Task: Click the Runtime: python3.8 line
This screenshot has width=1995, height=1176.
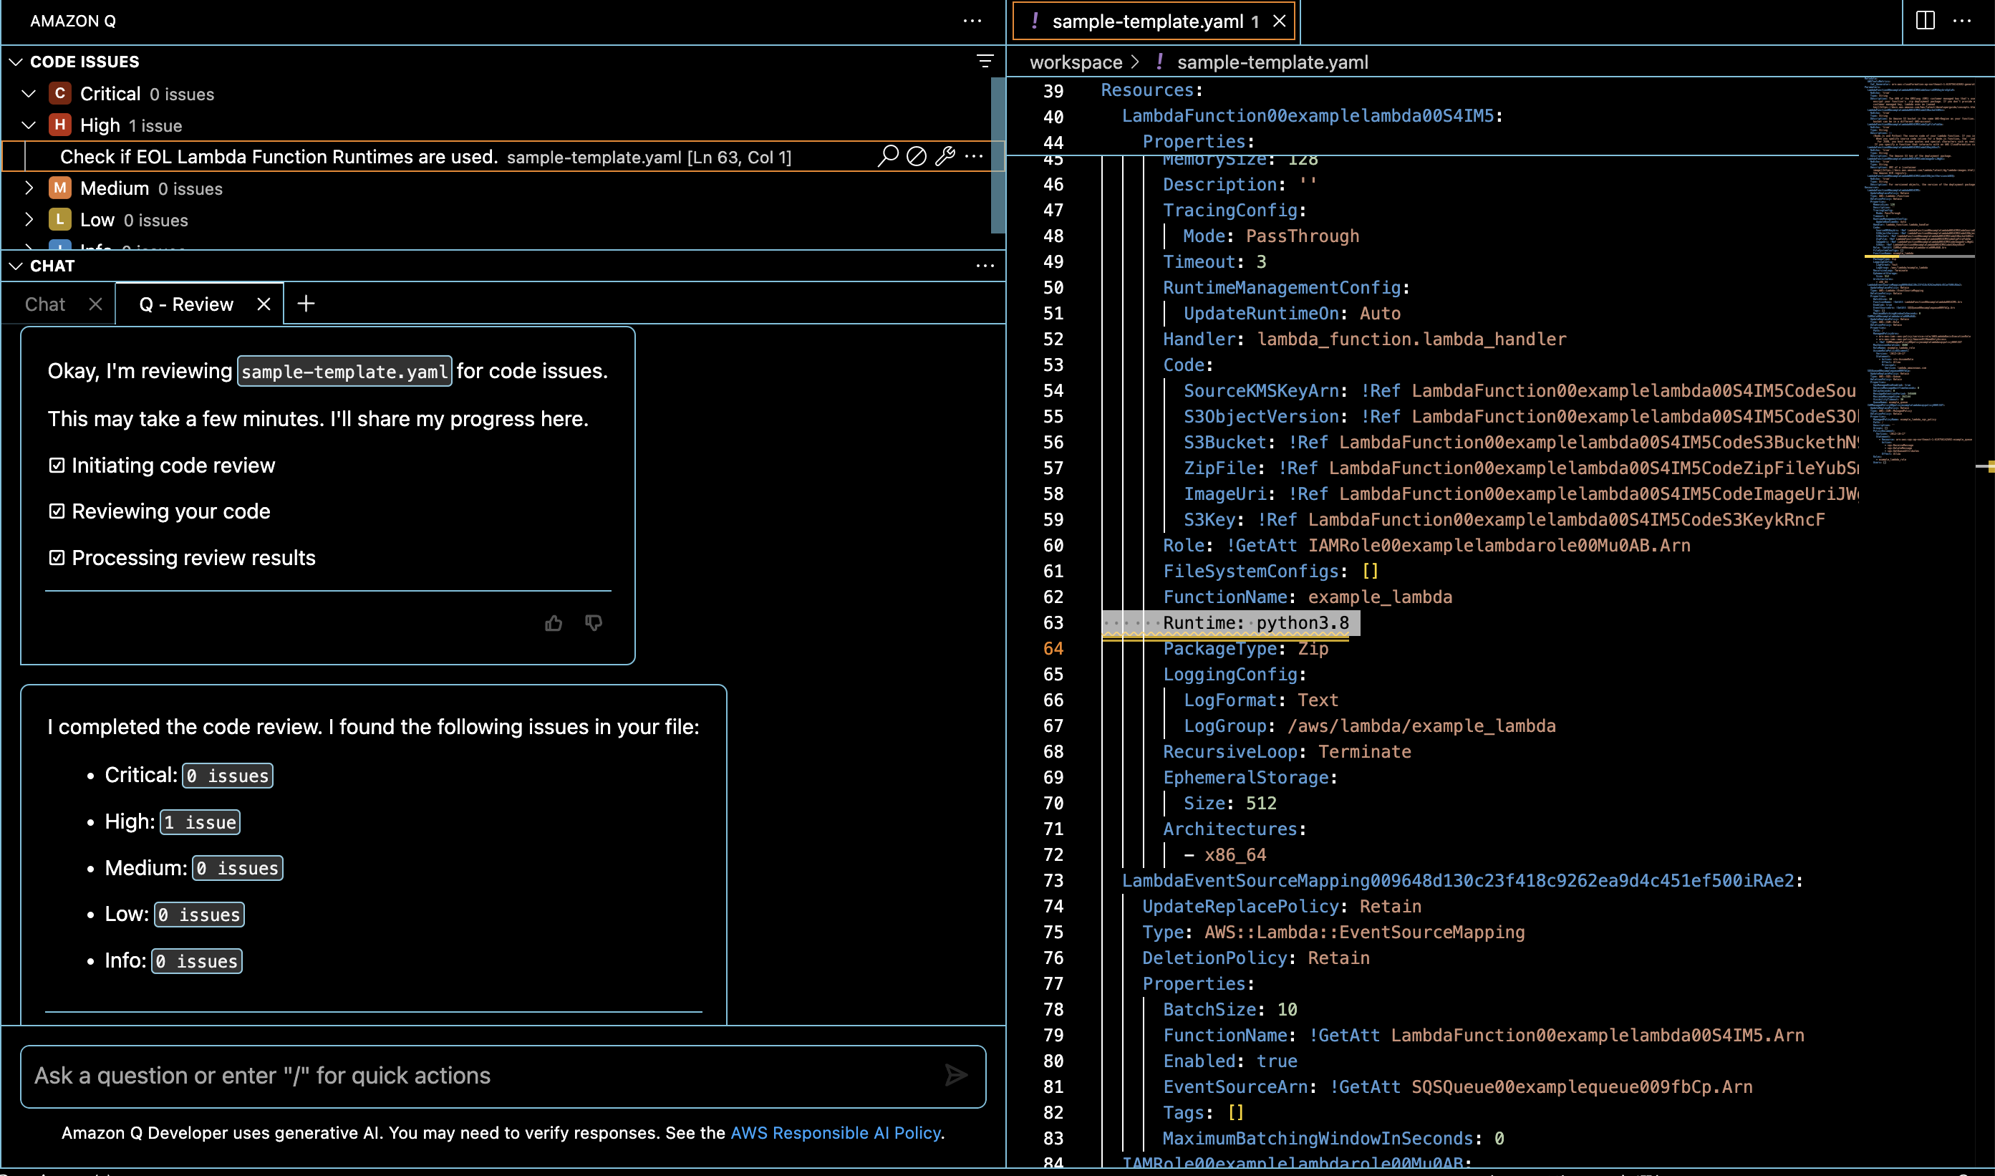Action: pos(1256,623)
